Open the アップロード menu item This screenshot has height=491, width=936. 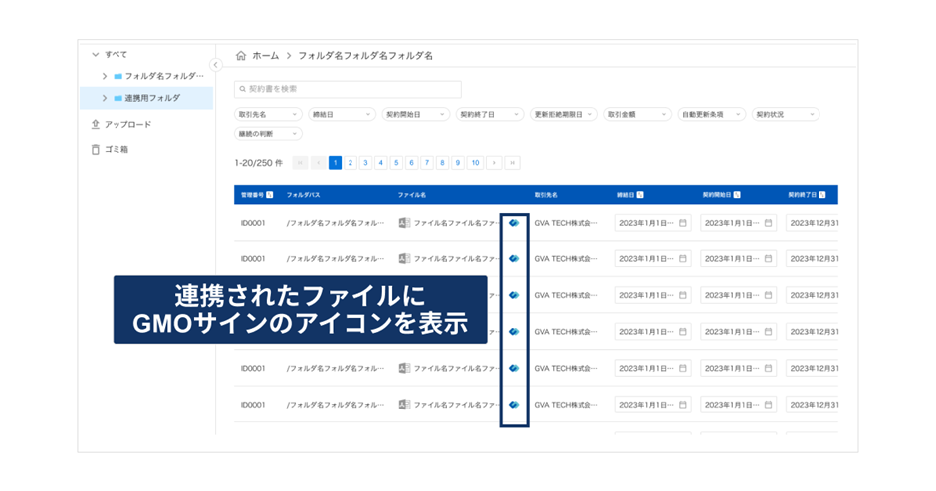click(127, 124)
